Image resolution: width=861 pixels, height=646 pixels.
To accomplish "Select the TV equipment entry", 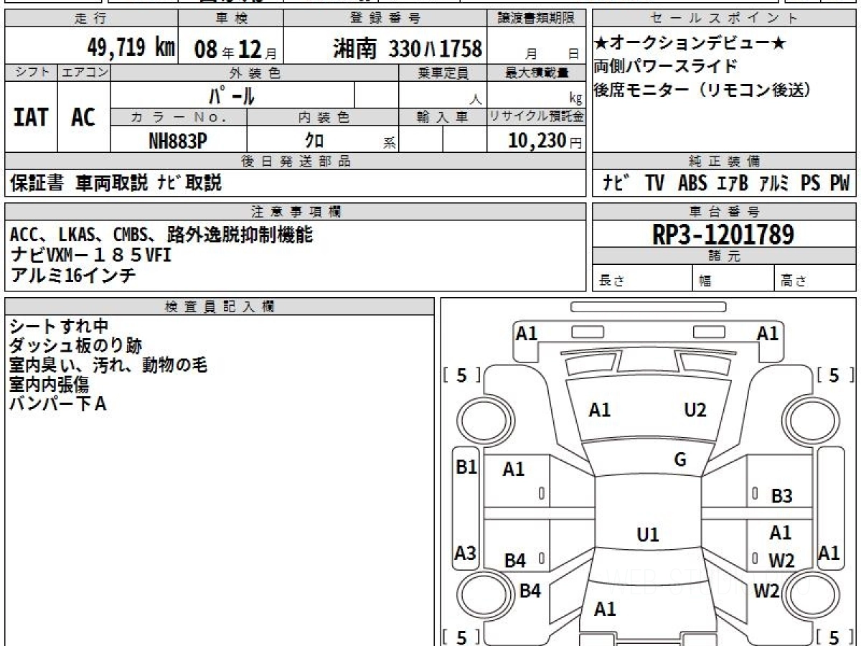I will pos(654,183).
